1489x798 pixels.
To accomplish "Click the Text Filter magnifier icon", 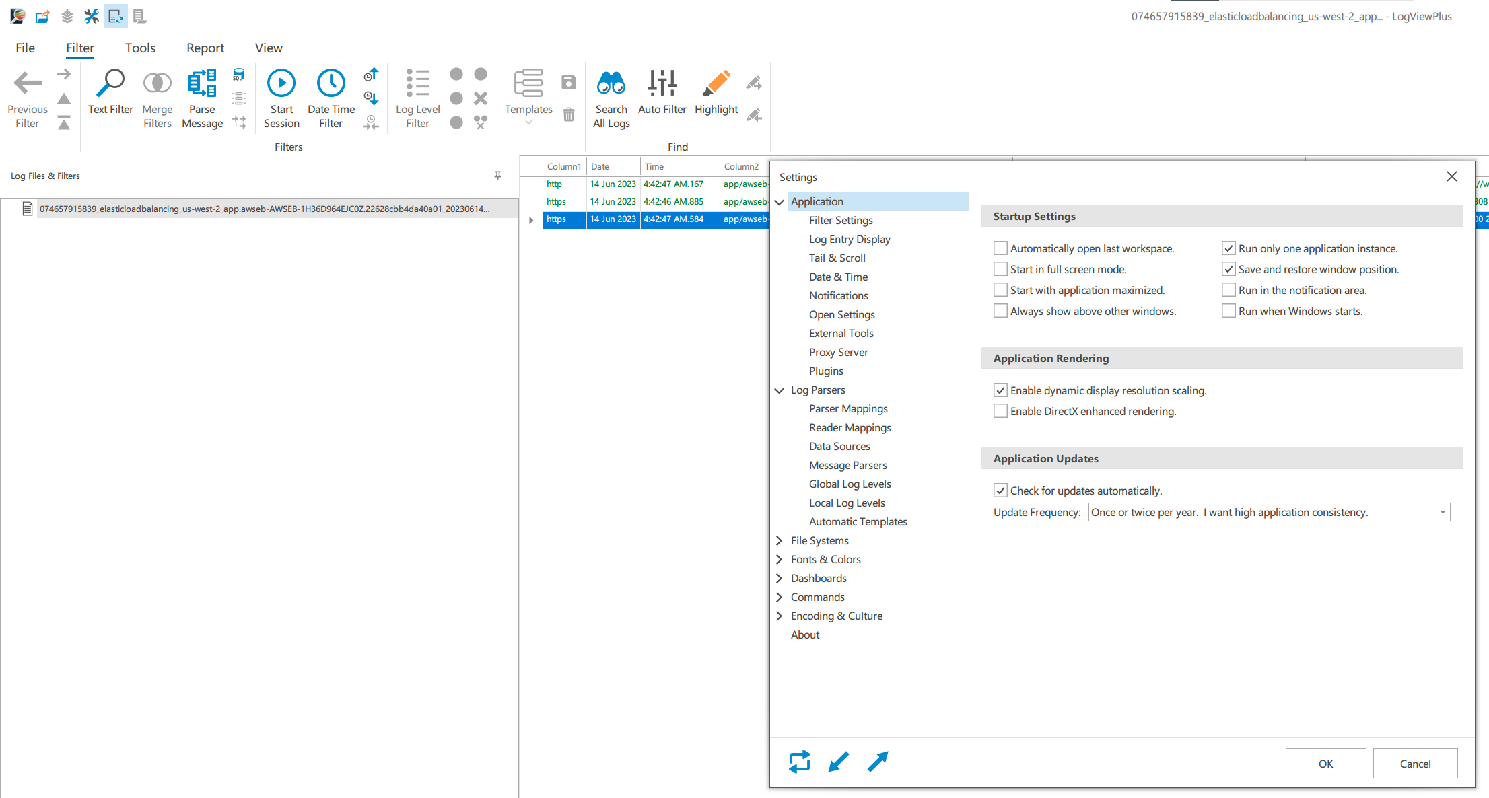I will pyautogui.click(x=110, y=83).
